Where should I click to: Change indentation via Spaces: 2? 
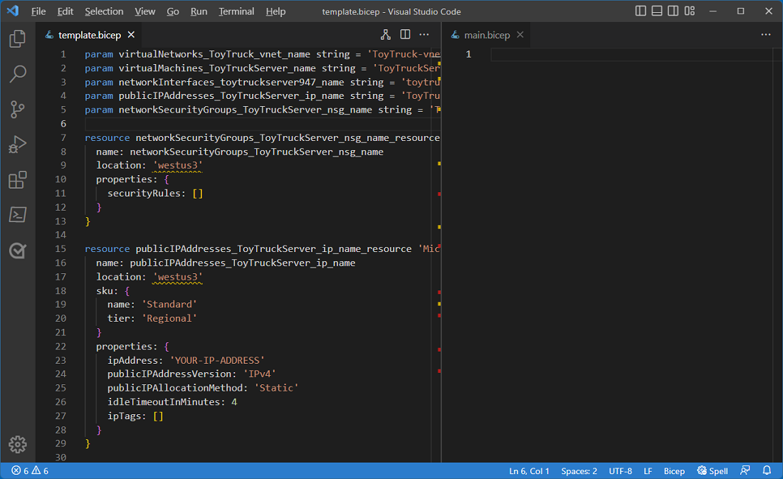pyautogui.click(x=579, y=470)
